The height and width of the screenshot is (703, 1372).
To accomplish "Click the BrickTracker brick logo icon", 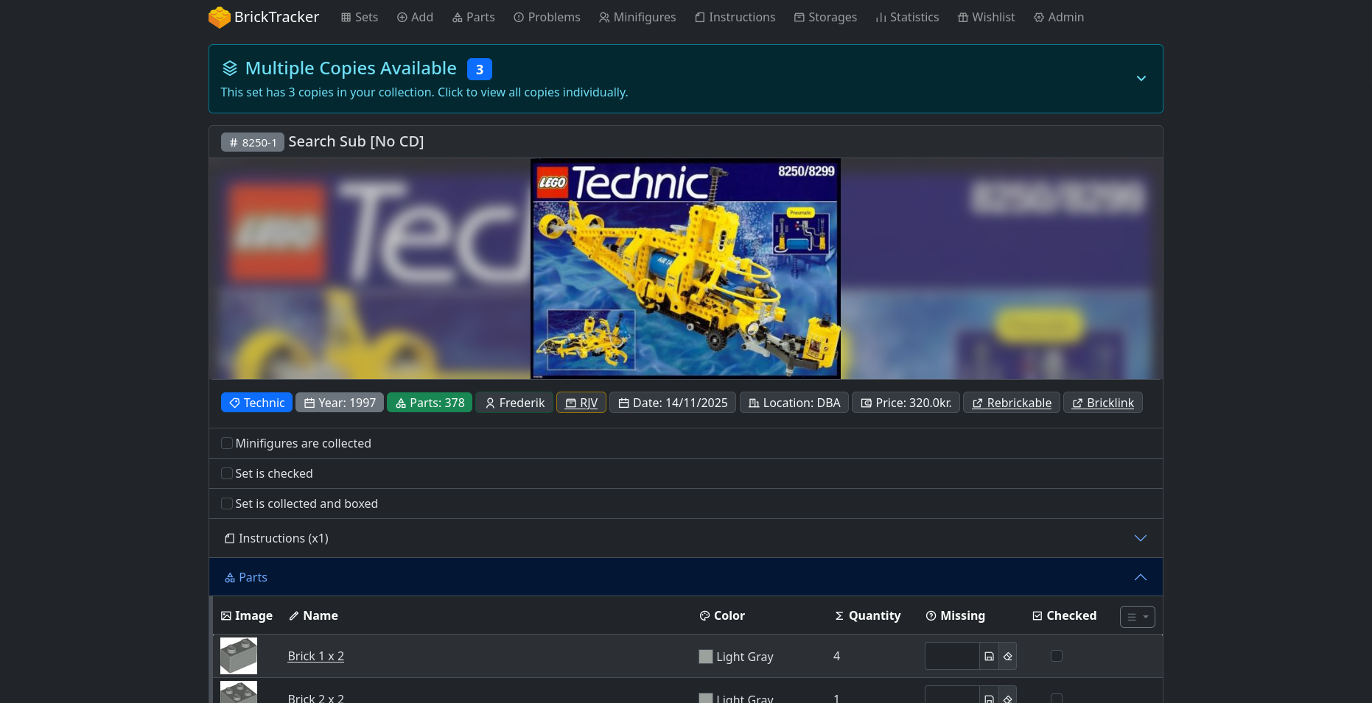I will pyautogui.click(x=219, y=17).
